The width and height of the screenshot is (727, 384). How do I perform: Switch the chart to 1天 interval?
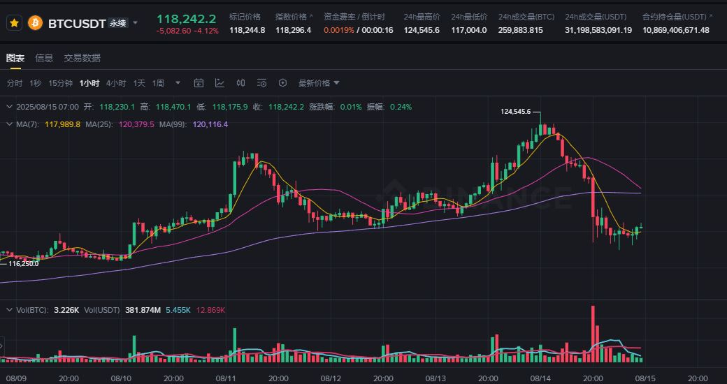139,83
